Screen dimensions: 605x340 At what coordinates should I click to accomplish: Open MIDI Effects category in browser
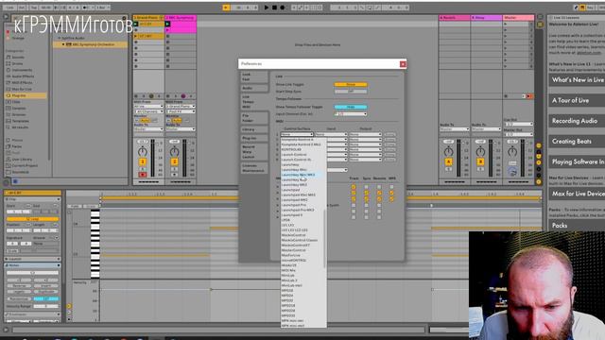(x=23, y=82)
